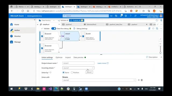Add transformation after source1 with plus
172x96 pixels.
[59, 40]
